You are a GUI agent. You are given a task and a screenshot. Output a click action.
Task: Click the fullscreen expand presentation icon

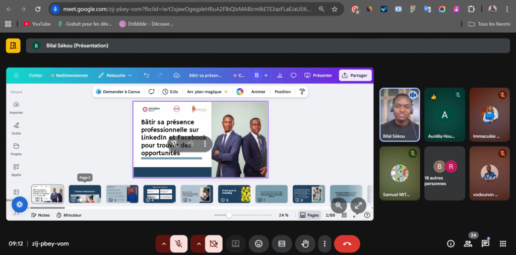(x=358, y=205)
